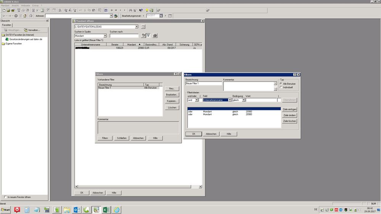Open the path dropdown L:\DATEV\DATEN\LODAS
The image size is (381, 214).
tap(137, 27)
